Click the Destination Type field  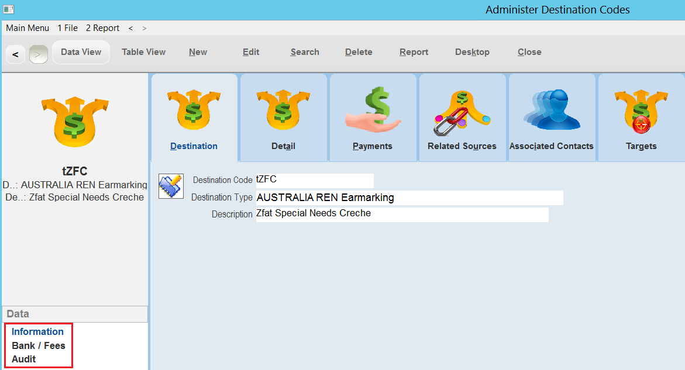409,198
